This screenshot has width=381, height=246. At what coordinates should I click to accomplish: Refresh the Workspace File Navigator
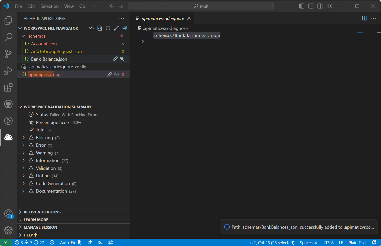click(x=108, y=28)
